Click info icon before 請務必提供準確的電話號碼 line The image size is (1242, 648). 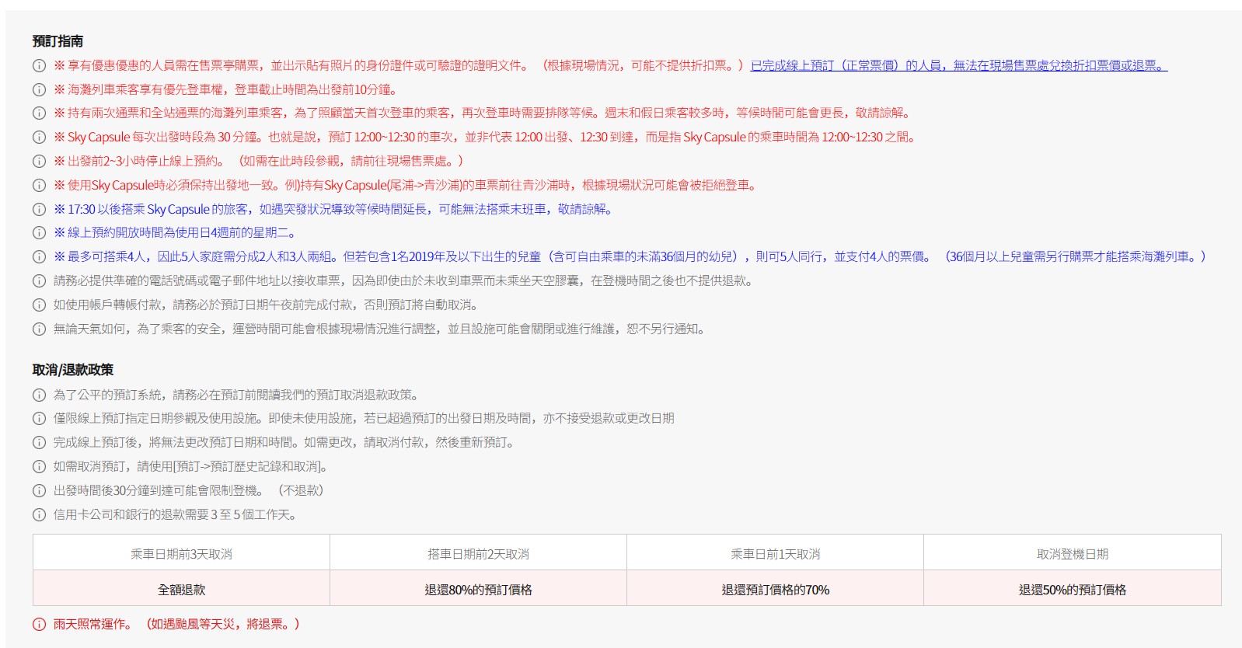pyautogui.click(x=39, y=281)
